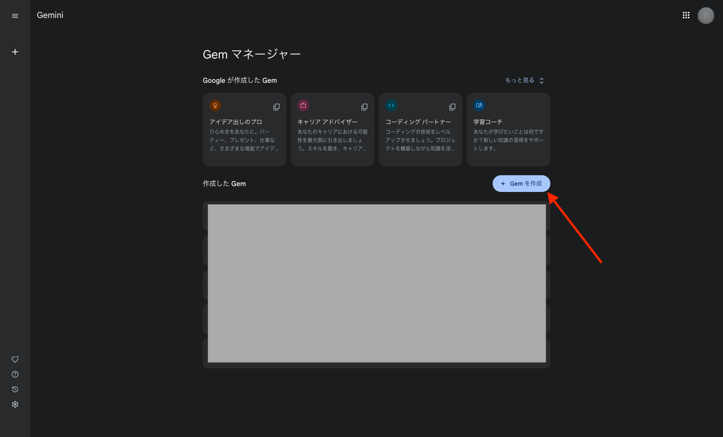Select the code icon on コーディング パートナー Gem
The image size is (723, 437).
pyautogui.click(x=391, y=105)
